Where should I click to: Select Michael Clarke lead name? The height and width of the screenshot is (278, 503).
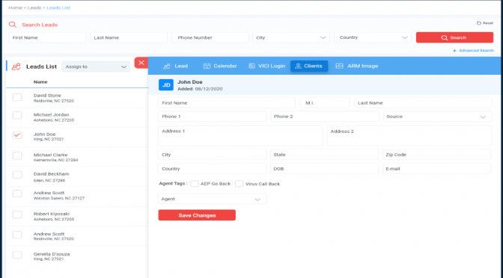pos(50,155)
